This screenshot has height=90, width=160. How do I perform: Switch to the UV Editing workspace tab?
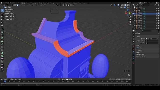coord(39,3)
